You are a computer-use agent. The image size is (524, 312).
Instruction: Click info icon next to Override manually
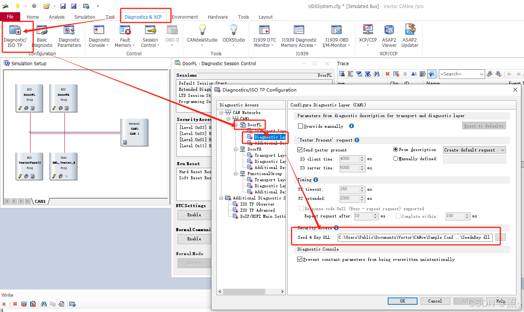click(351, 126)
